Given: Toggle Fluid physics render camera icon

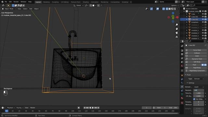Looking at the screenshot, I should [205, 65].
